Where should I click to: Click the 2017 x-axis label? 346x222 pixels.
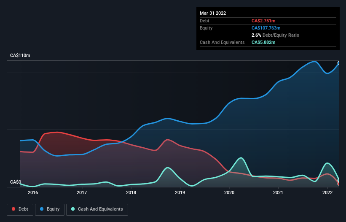82,192
